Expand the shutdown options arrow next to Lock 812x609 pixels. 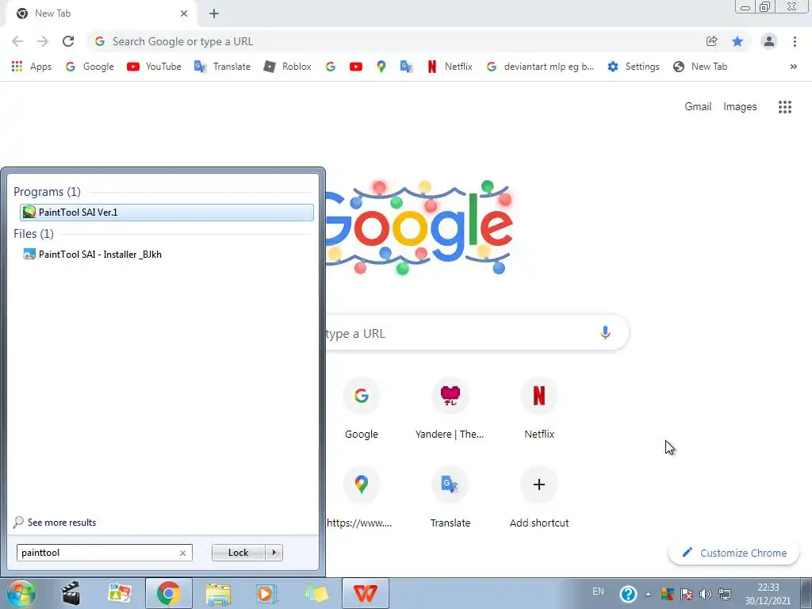(x=274, y=553)
